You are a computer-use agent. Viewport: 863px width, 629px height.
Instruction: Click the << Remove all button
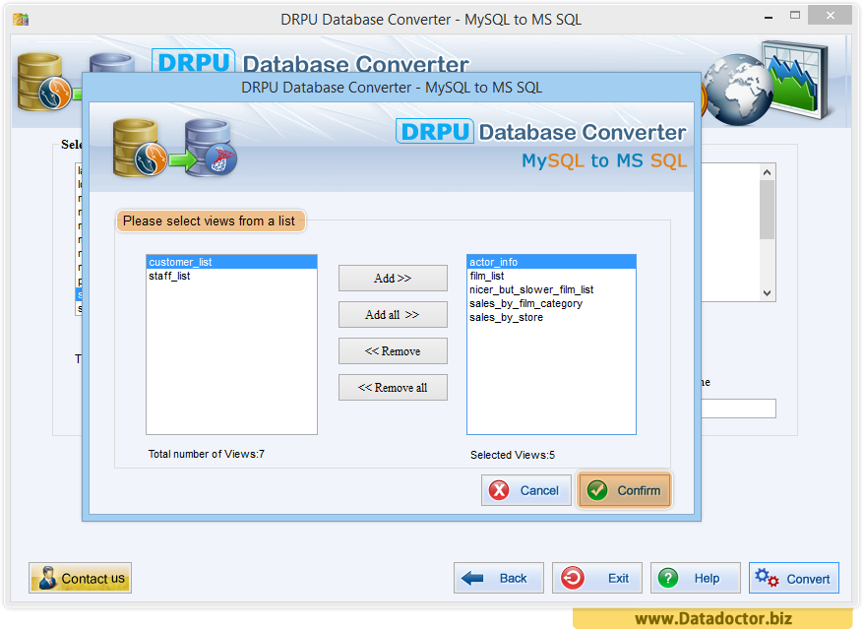(x=393, y=387)
